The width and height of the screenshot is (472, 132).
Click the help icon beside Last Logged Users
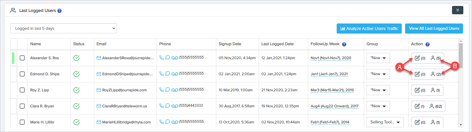pos(59,11)
